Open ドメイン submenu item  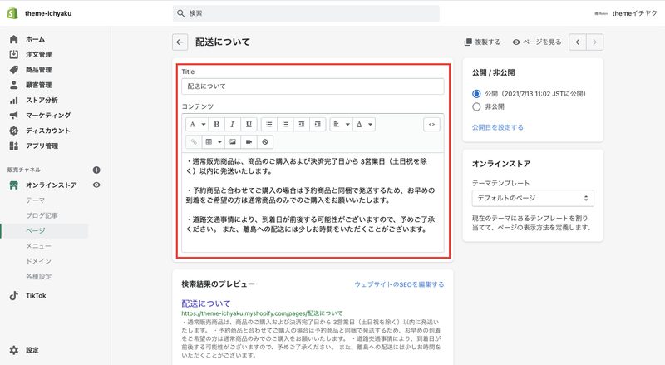pyautogui.click(x=38, y=261)
